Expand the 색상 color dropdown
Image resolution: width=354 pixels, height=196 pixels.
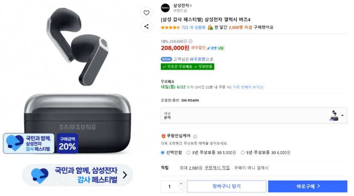click(254, 115)
